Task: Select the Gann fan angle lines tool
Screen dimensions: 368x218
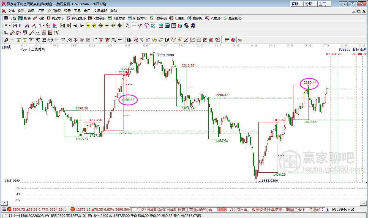Action: click(12, 33)
